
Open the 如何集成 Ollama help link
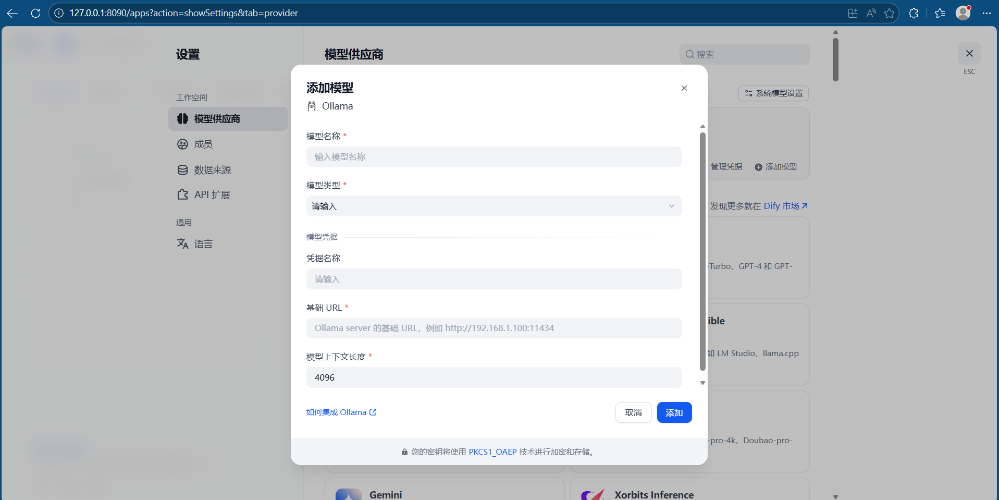[x=341, y=412]
